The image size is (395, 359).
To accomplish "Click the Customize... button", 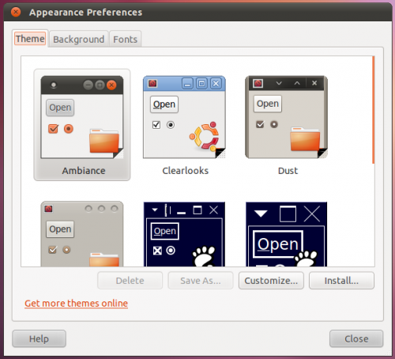I will tap(271, 281).
